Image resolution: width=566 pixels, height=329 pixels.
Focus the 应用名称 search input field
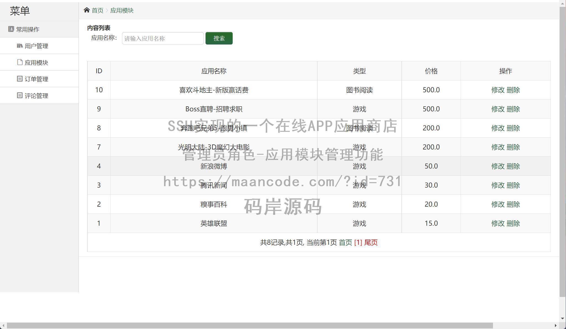click(163, 38)
